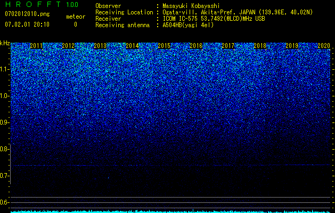Image resolution: width=335 pixels, height=213 pixels.
Task: Click the 2019 time marker
Action: pos(292,46)
